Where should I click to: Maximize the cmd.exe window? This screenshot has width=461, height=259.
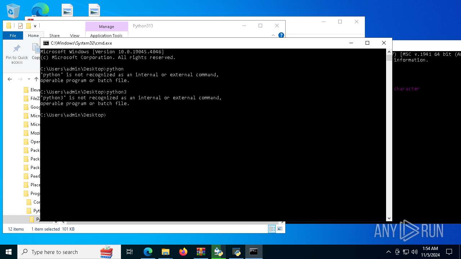click(367, 43)
